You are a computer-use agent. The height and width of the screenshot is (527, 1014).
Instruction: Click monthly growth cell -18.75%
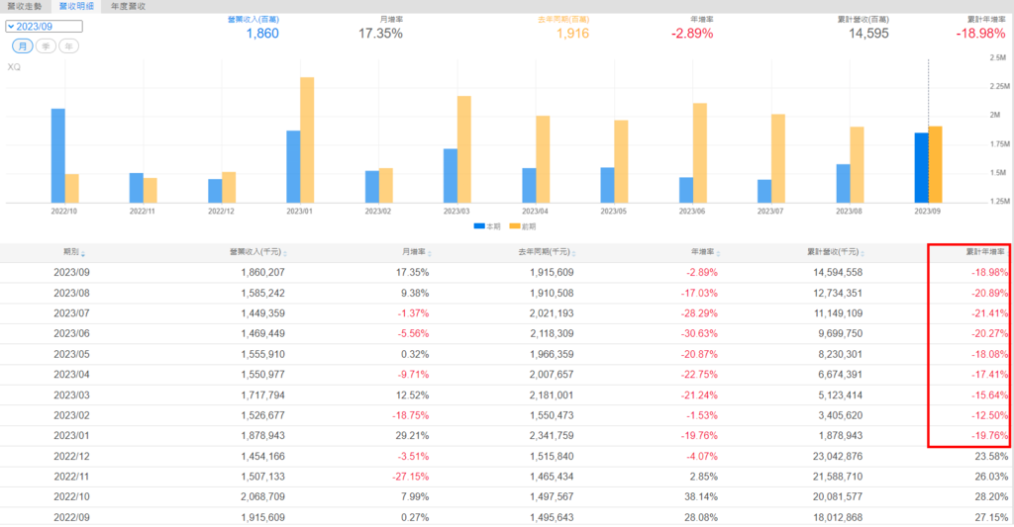click(411, 415)
